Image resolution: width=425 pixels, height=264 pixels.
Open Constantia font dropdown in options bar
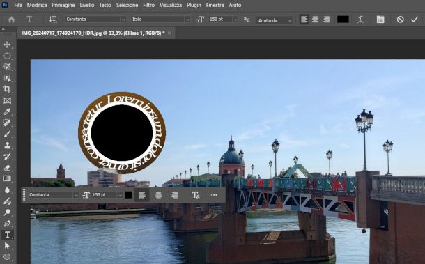123,20
